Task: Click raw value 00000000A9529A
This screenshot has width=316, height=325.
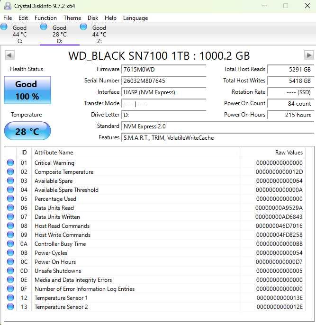Action: pyautogui.click(x=279, y=208)
